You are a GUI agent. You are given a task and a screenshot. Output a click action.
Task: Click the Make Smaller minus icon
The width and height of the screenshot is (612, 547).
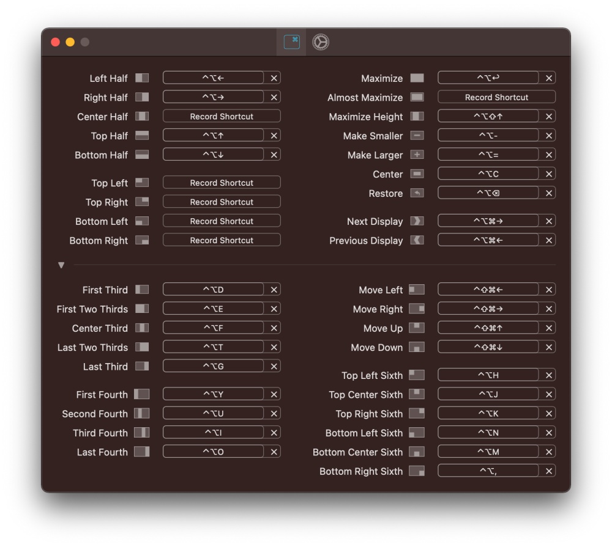[417, 135]
